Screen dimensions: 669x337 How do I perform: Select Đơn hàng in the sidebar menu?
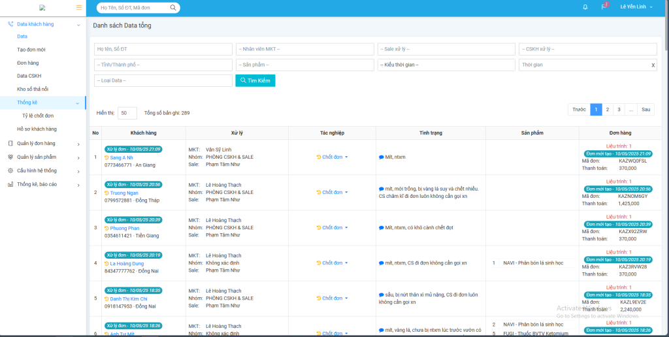28,63
